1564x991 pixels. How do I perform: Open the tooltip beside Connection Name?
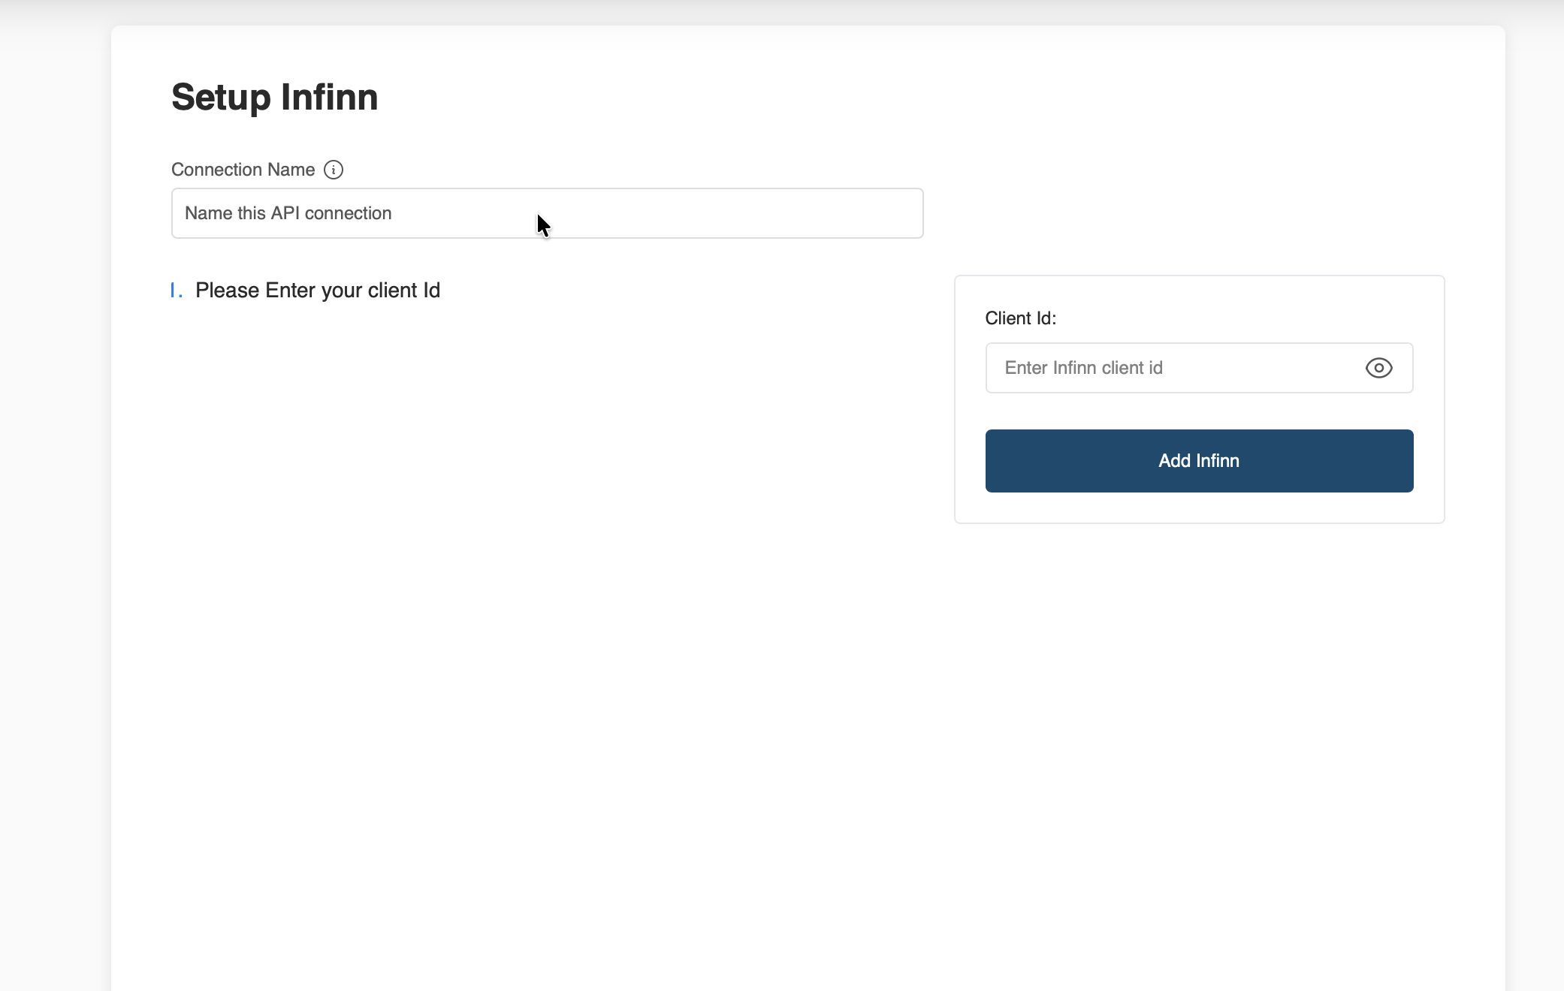(x=334, y=170)
